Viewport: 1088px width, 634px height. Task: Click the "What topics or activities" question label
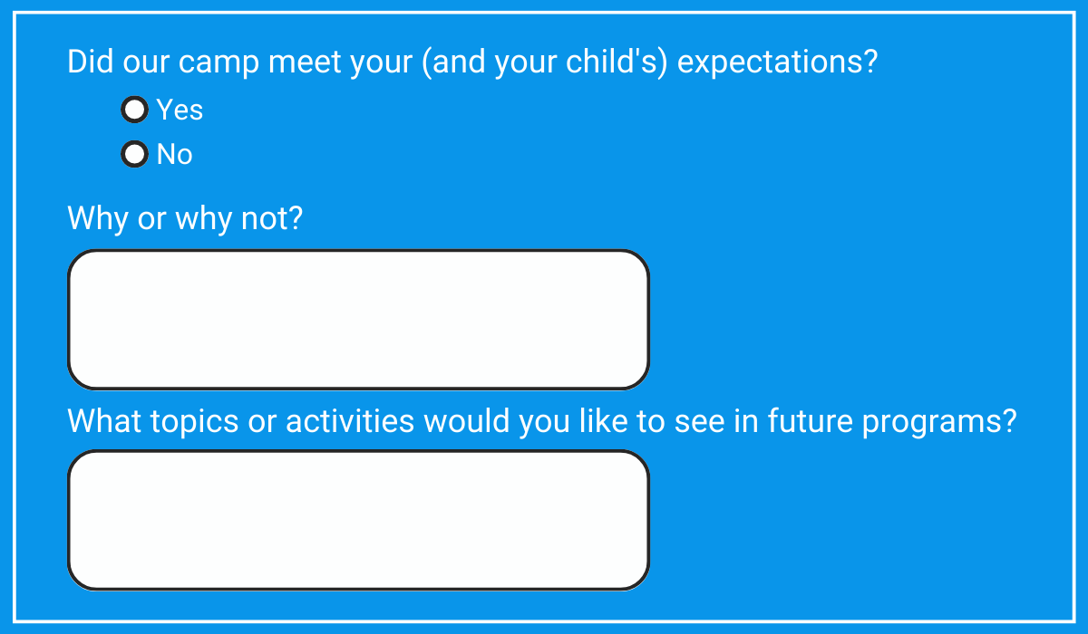point(541,421)
